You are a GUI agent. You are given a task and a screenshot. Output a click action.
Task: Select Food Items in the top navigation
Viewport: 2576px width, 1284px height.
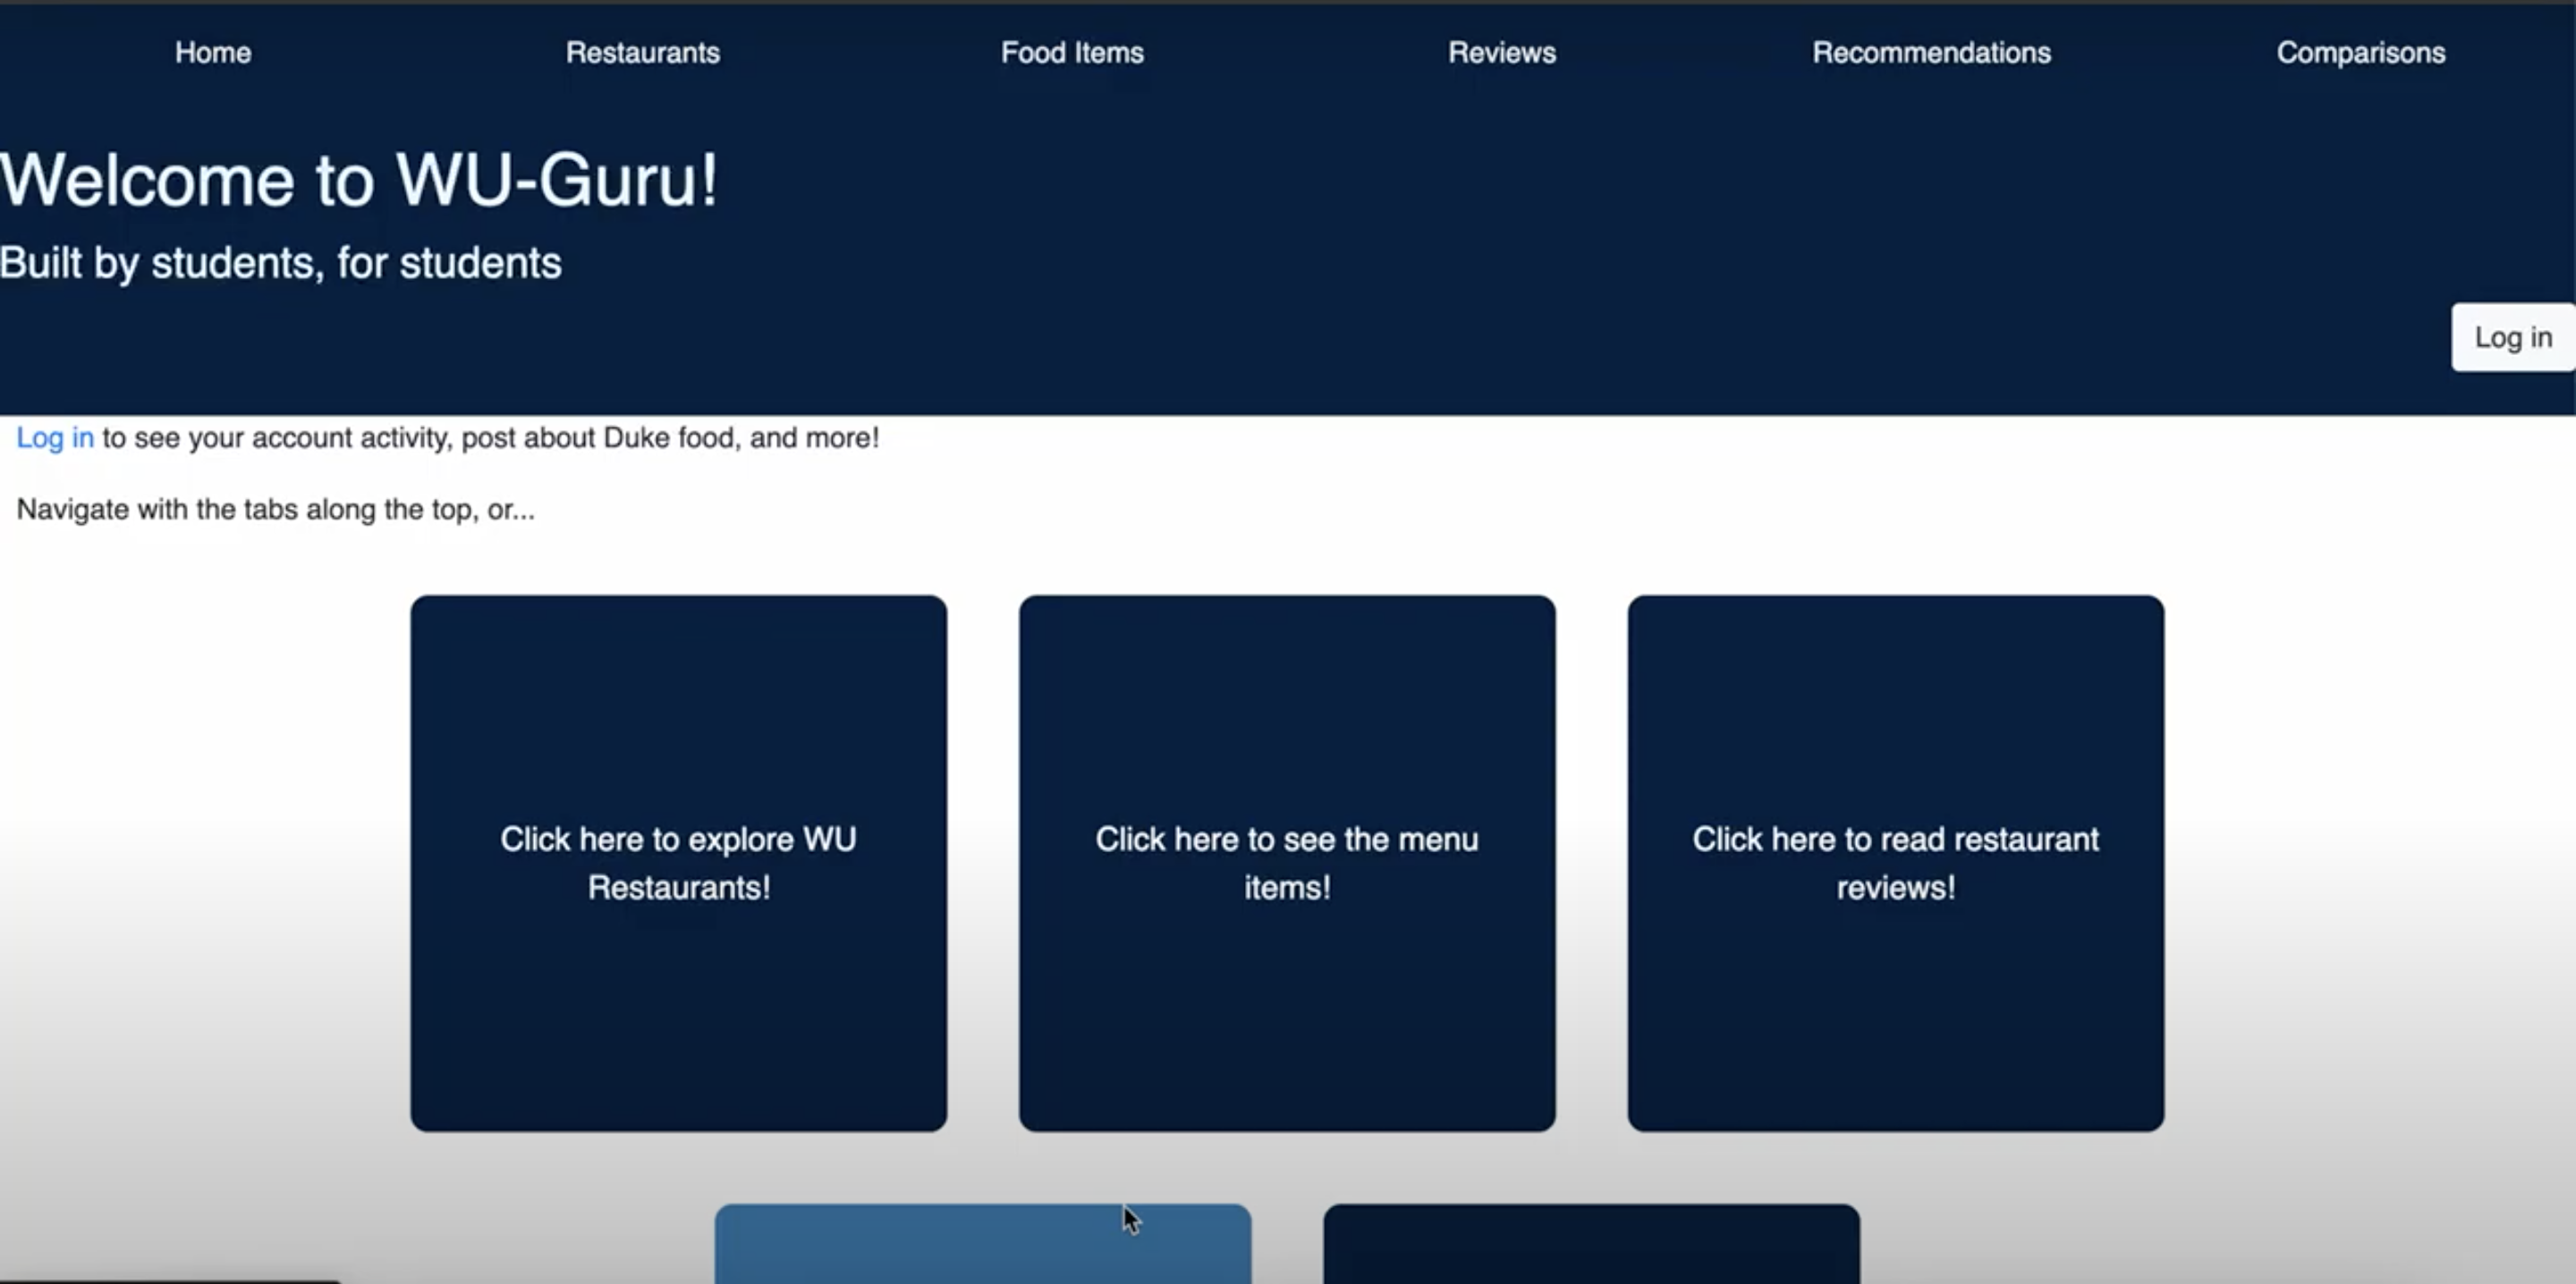(1071, 52)
